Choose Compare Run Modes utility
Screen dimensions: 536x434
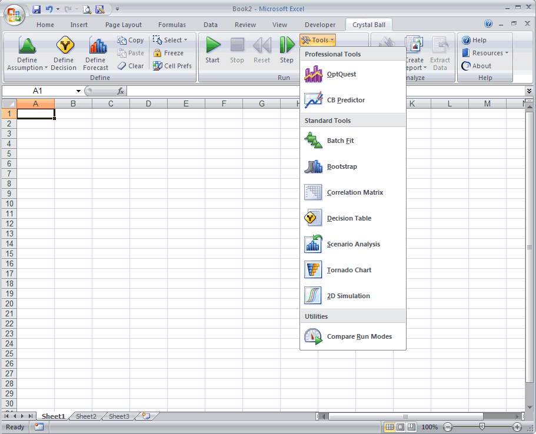pos(359,337)
